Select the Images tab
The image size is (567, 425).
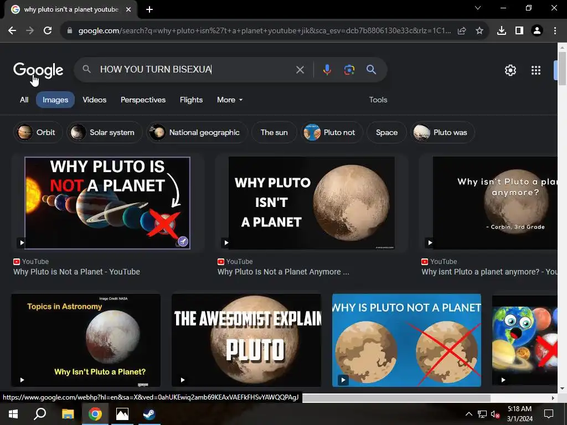[55, 100]
